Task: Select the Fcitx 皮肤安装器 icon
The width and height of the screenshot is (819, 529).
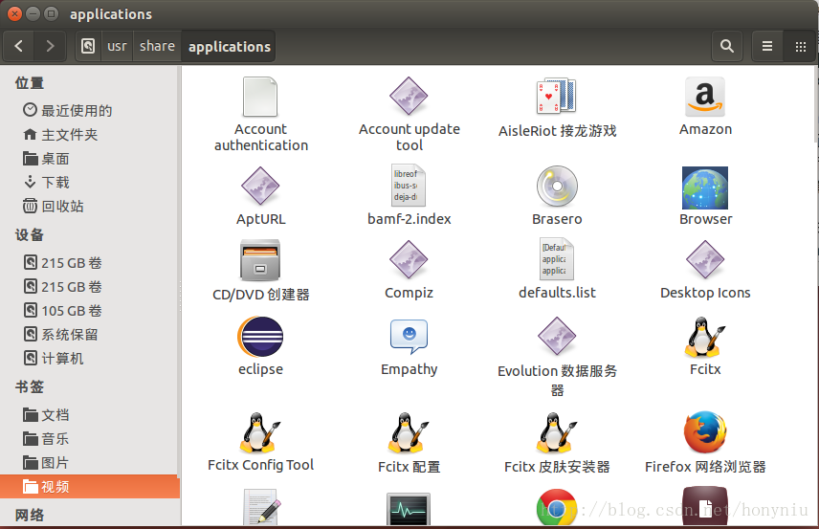Action: tap(557, 433)
